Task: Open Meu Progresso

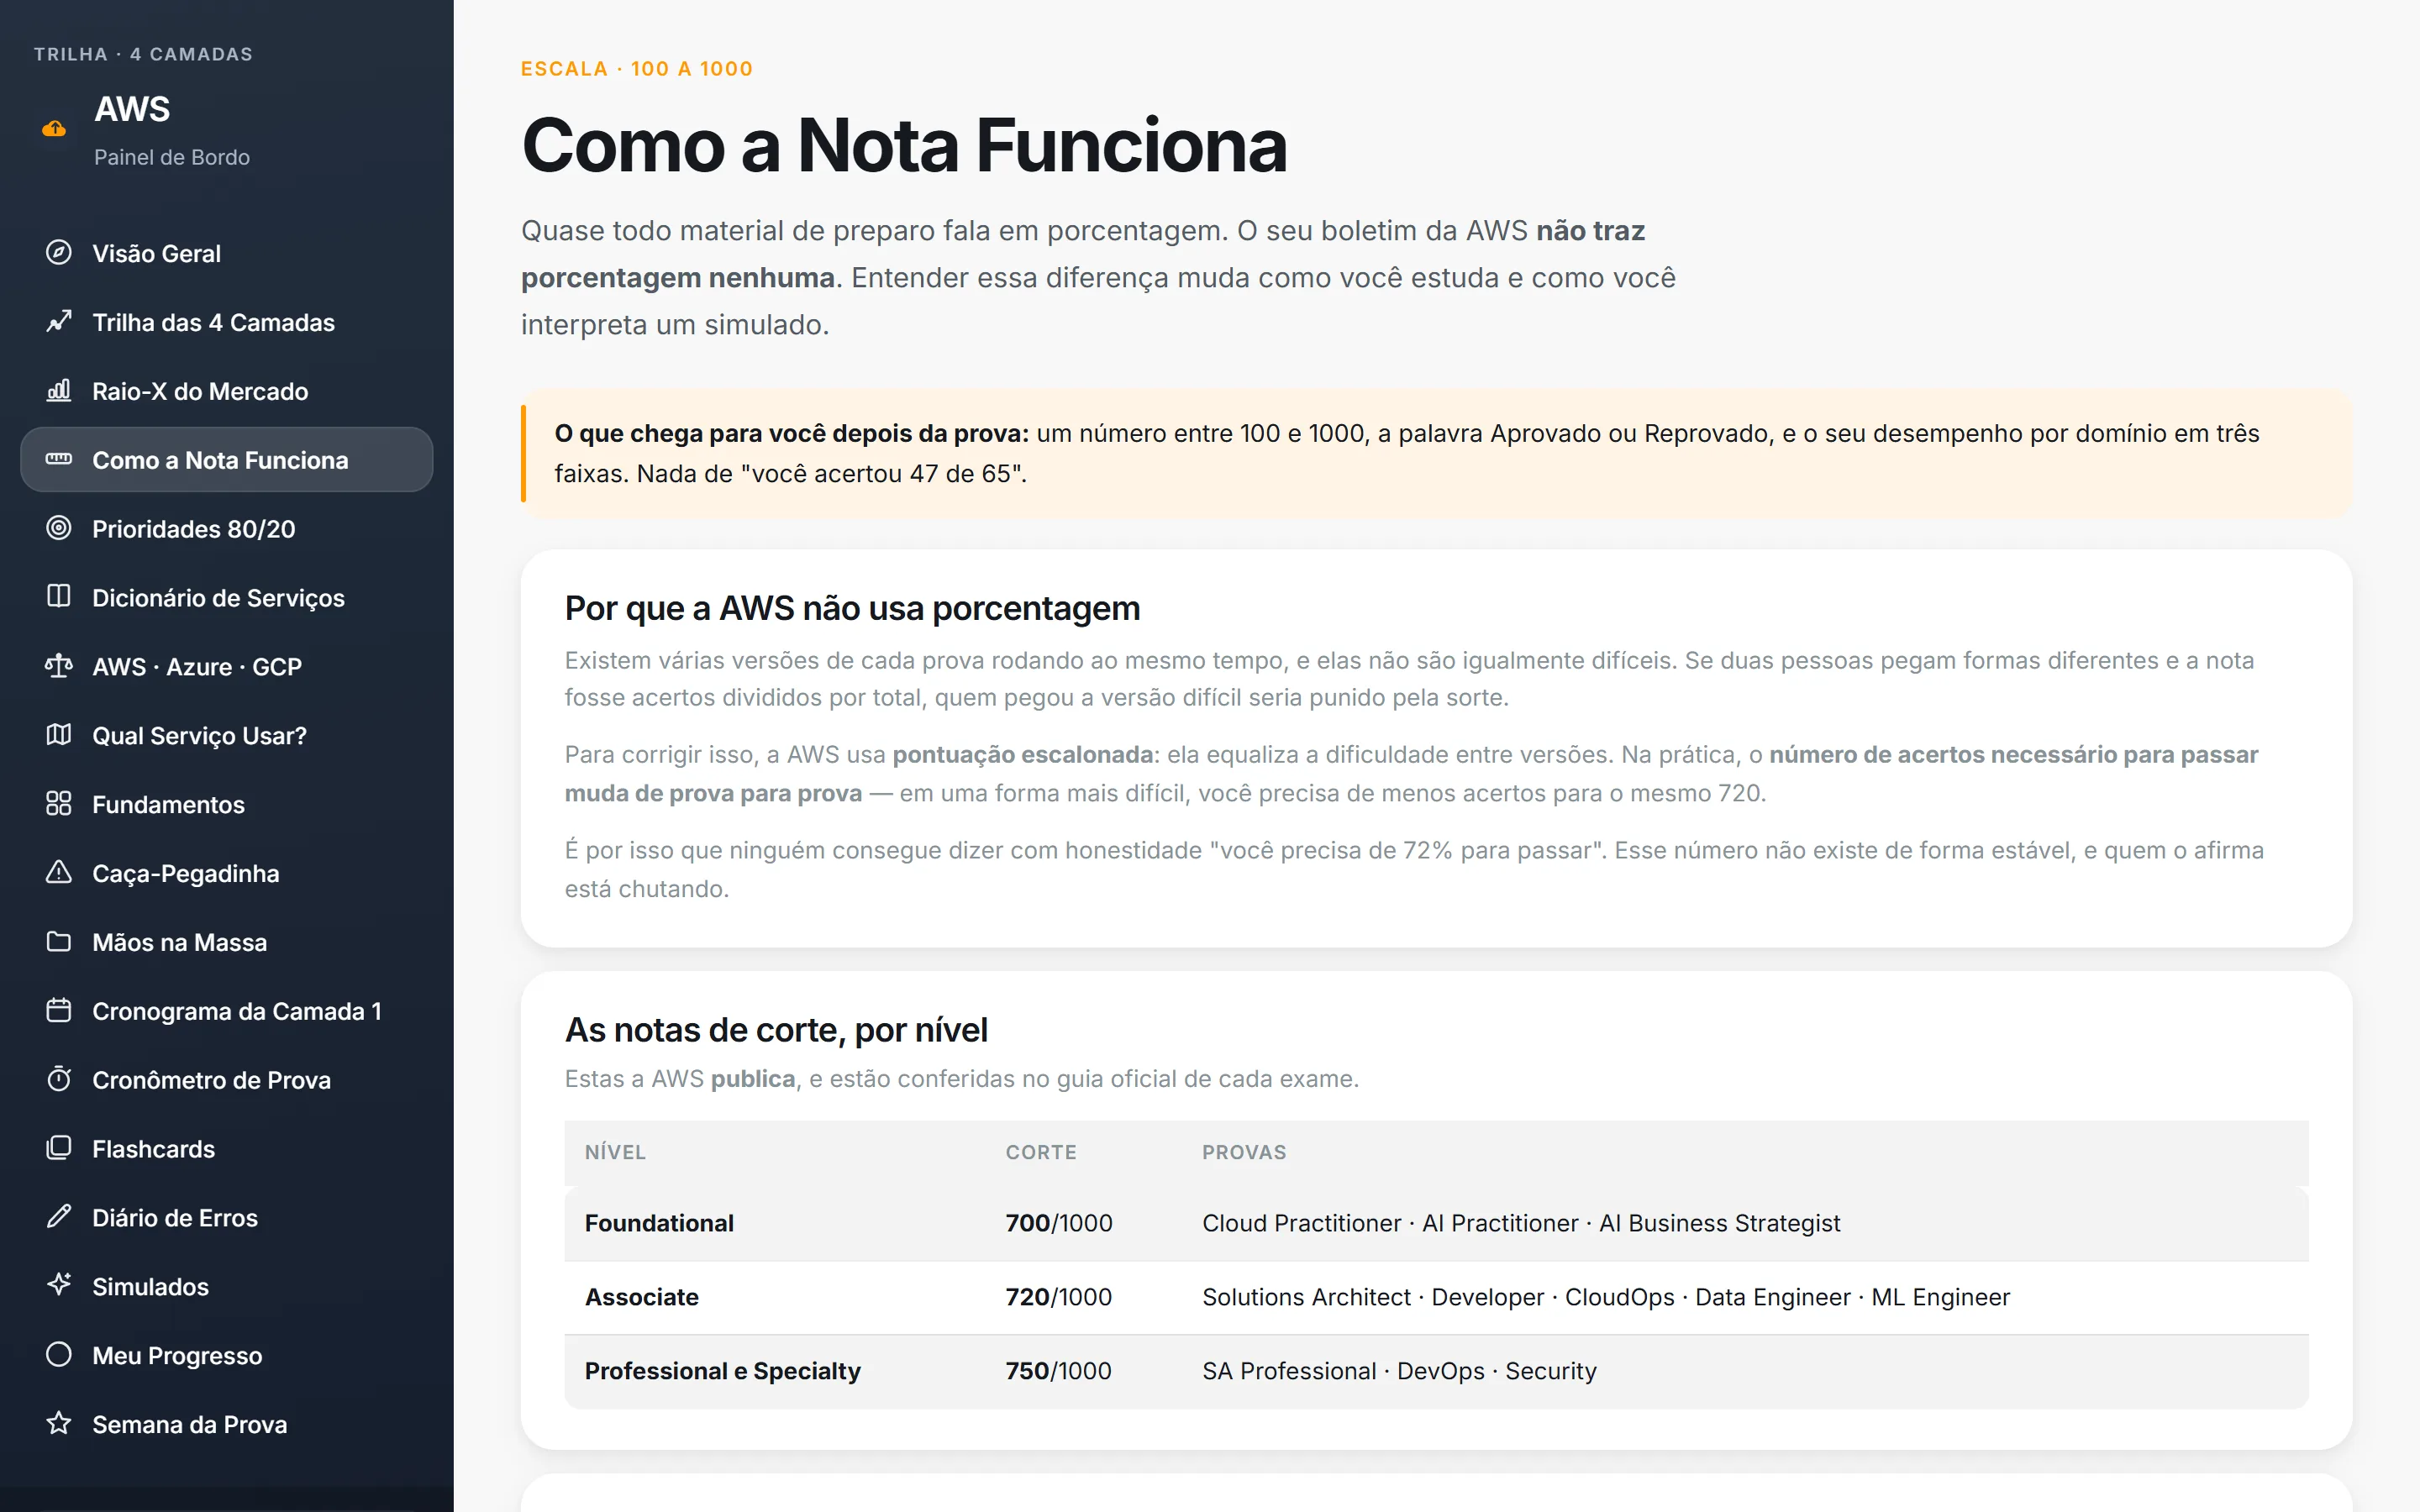Action: (227, 1356)
